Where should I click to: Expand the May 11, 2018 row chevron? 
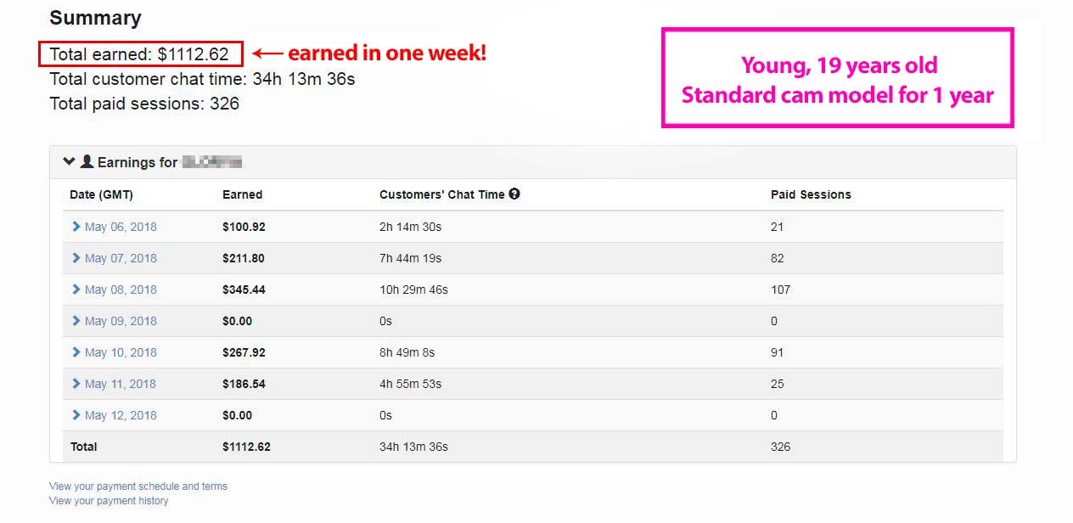[x=76, y=384]
